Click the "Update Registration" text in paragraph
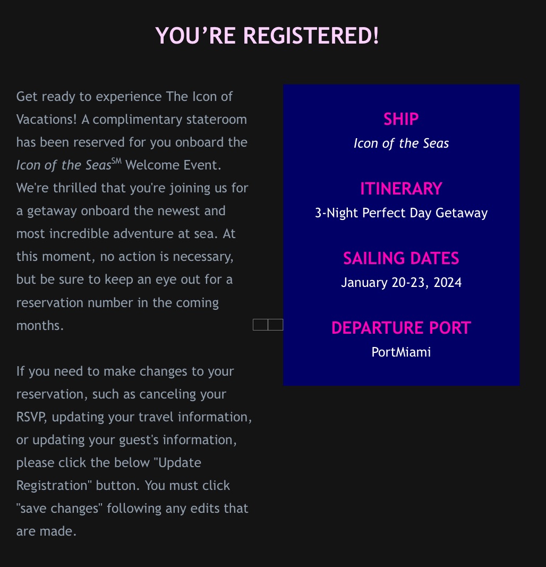This screenshot has height=567, width=546. (x=109, y=474)
